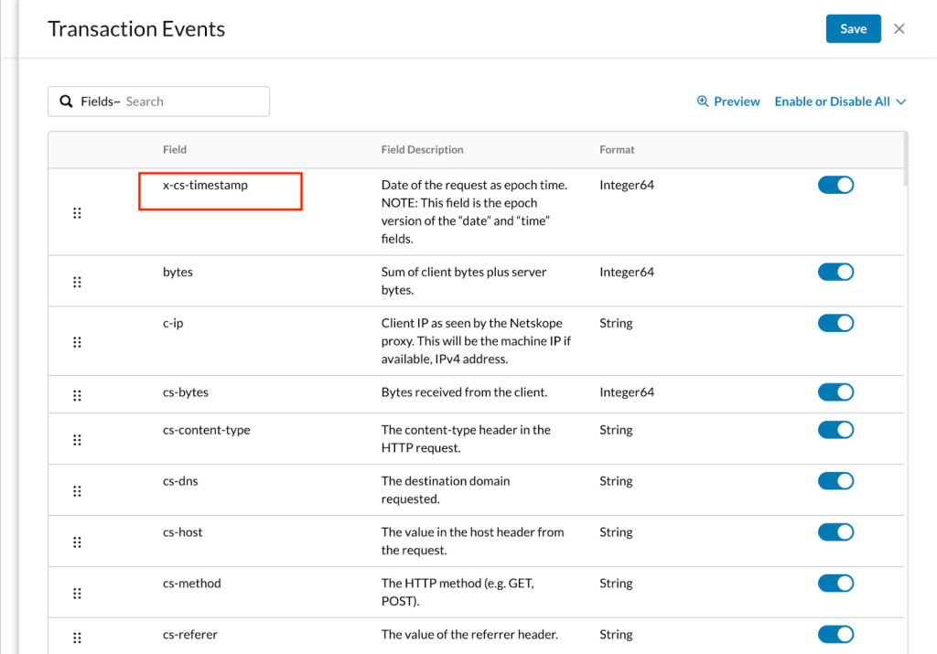
Task: Click the drag handle for cs-dns row
Action: point(77,491)
